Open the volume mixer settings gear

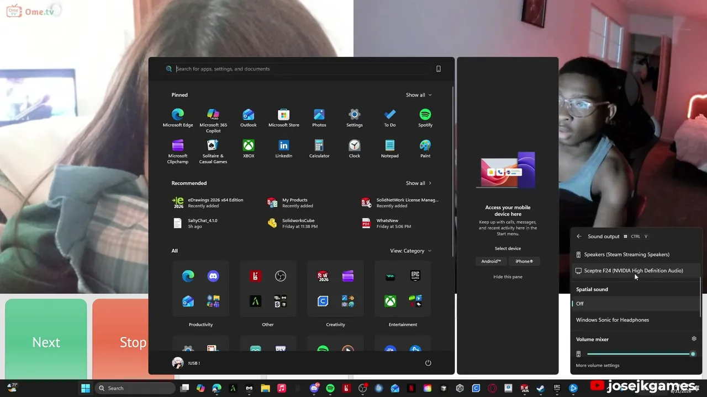coord(694,339)
